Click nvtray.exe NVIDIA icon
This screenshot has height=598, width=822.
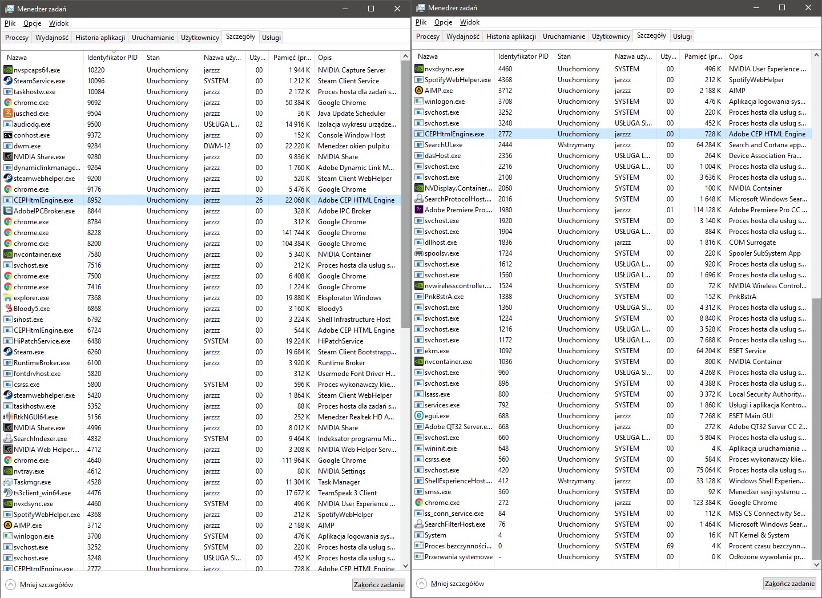click(8, 471)
